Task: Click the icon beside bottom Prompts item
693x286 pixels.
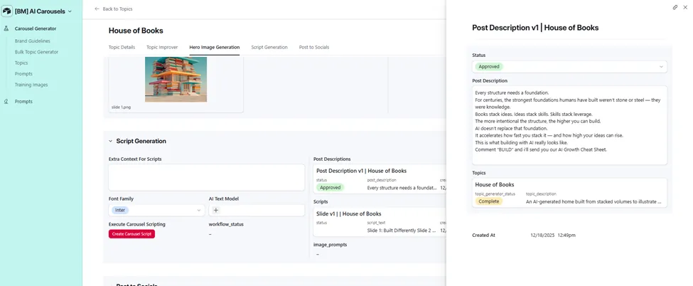Action: tap(6, 102)
